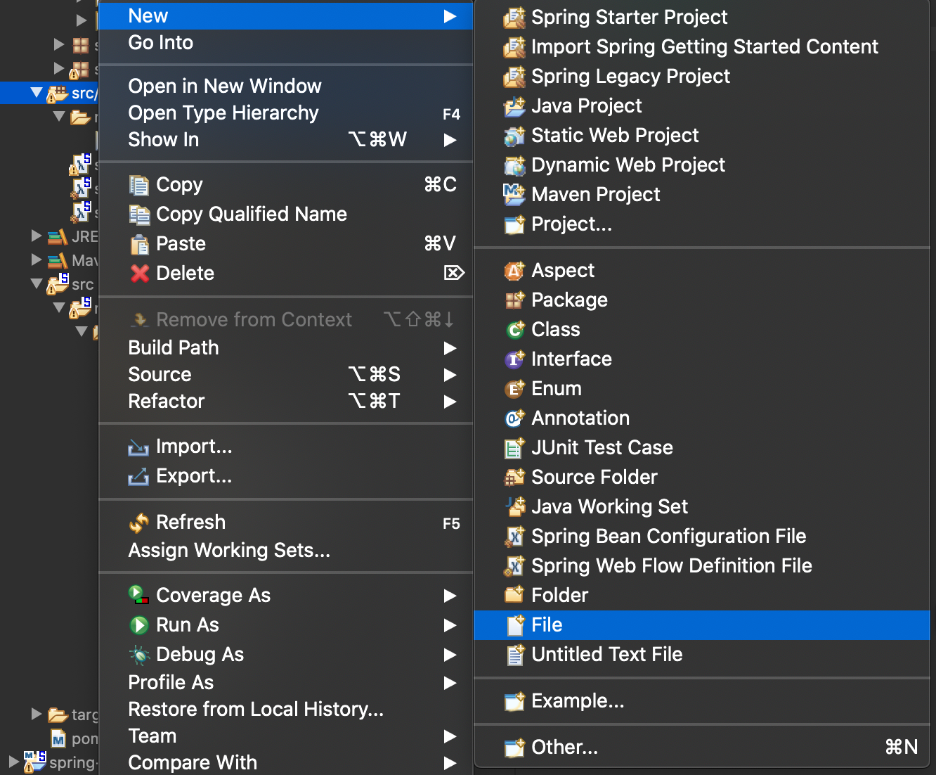Click the Example... icon
This screenshot has height=775, width=936.
click(514, 701)
